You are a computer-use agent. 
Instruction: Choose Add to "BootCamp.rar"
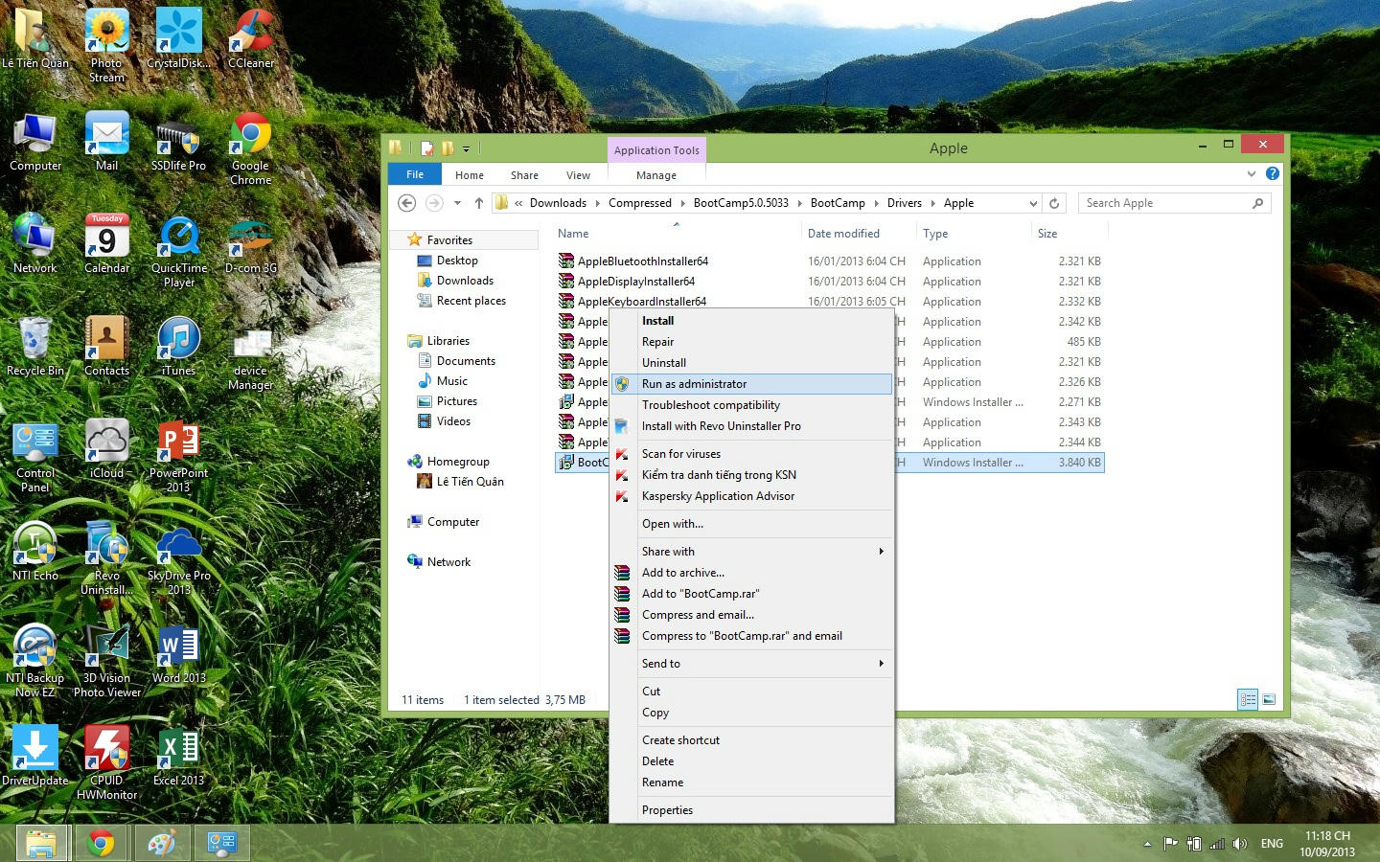tap(751, 593)
